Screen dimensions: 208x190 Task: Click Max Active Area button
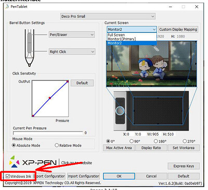[119, 148]
